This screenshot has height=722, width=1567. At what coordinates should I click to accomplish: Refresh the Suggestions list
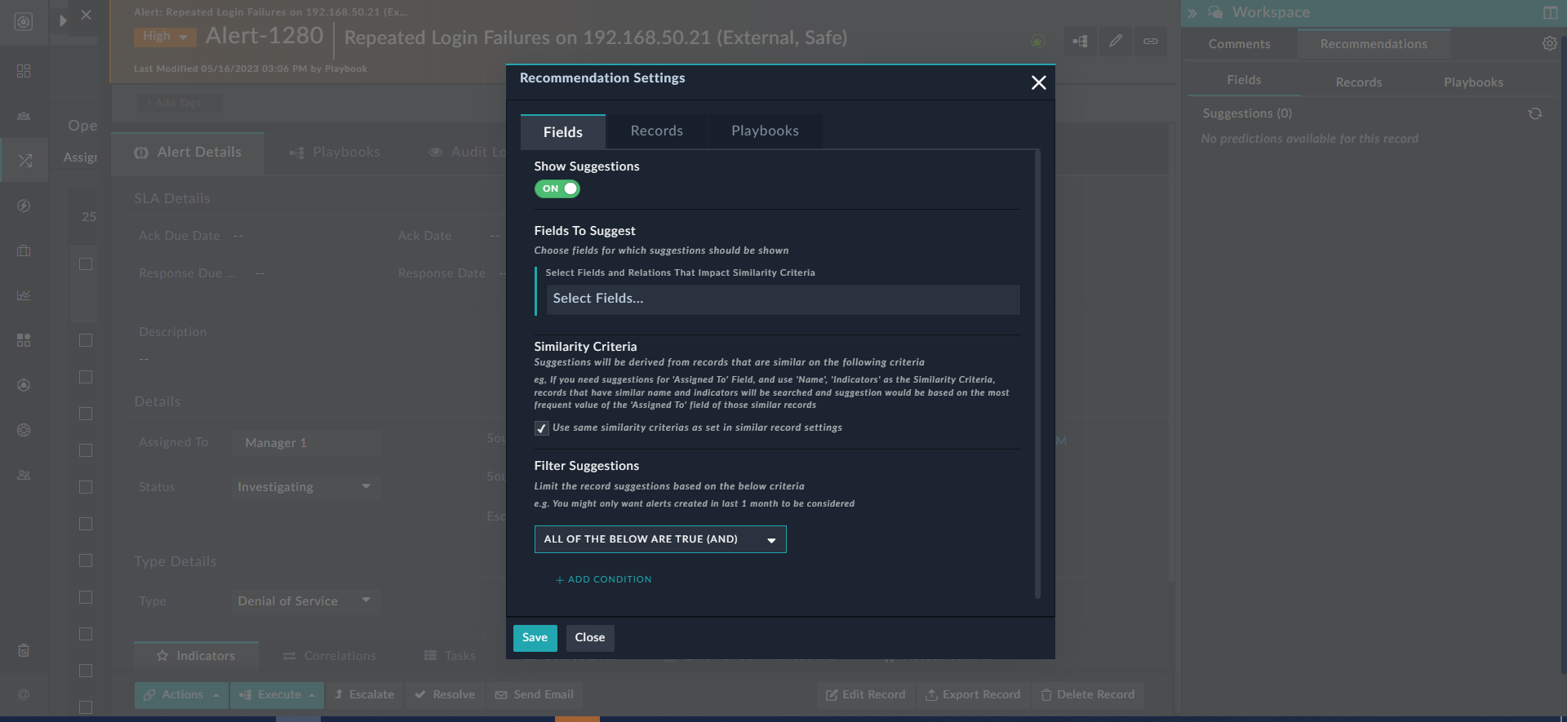point(1535,113)
